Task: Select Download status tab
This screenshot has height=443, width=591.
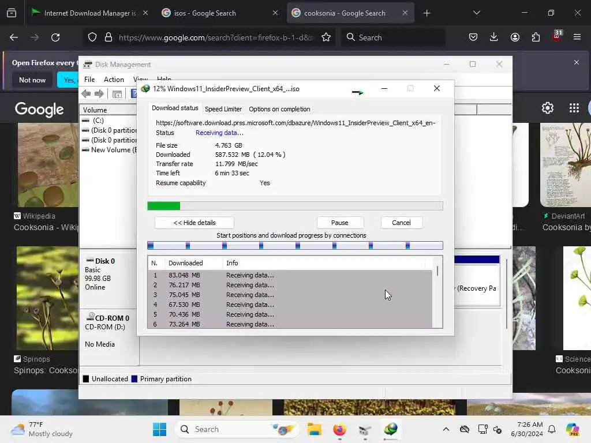Action: [175, 108]
